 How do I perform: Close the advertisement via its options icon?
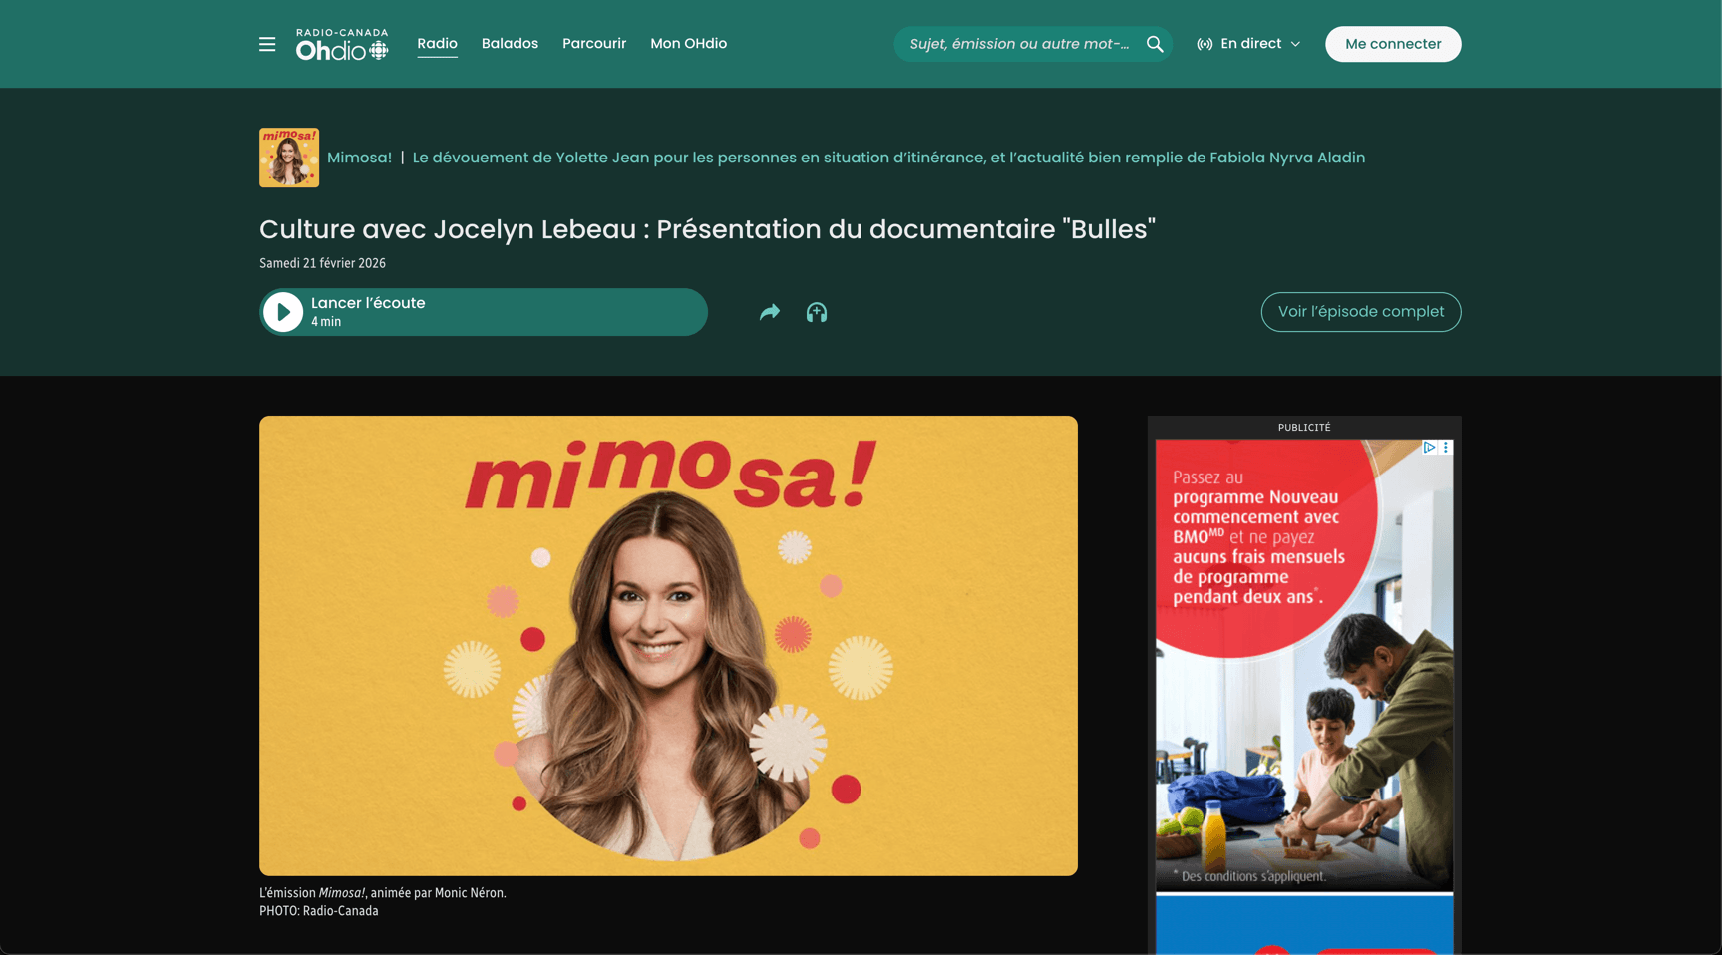coord(1445,447)
